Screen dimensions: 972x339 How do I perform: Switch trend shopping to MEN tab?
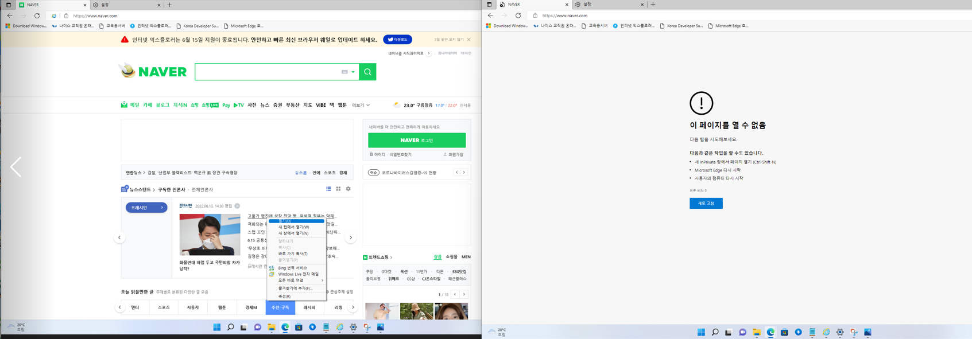466,257
